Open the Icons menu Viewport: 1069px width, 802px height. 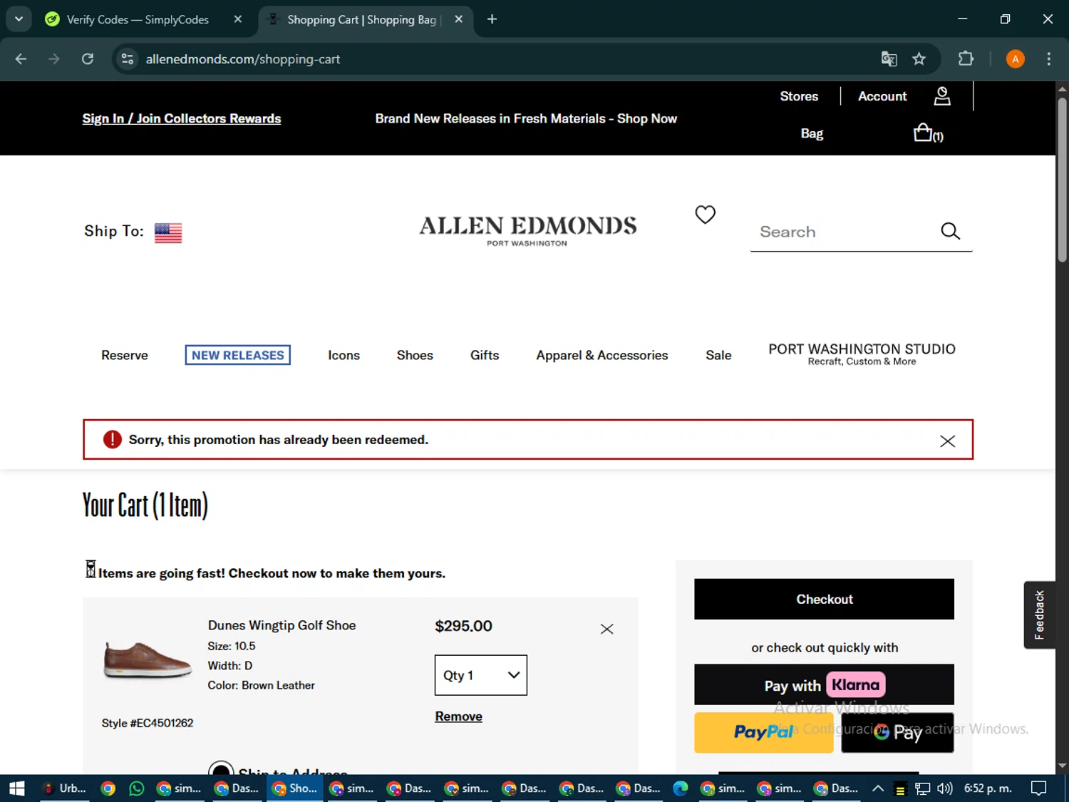pyautogui.click(x=344, y=355)
